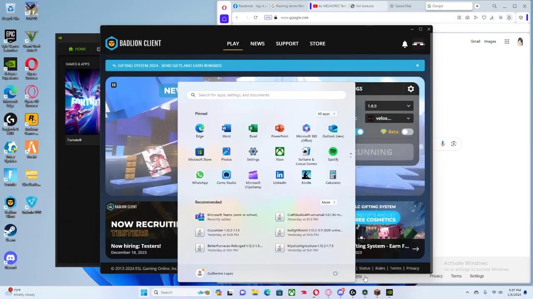Viewport: 533px width, 299px height.
Task: Open recommended MysticalAgriculture-1.12.2-1.7.5 file
Action: pos(309,248)
